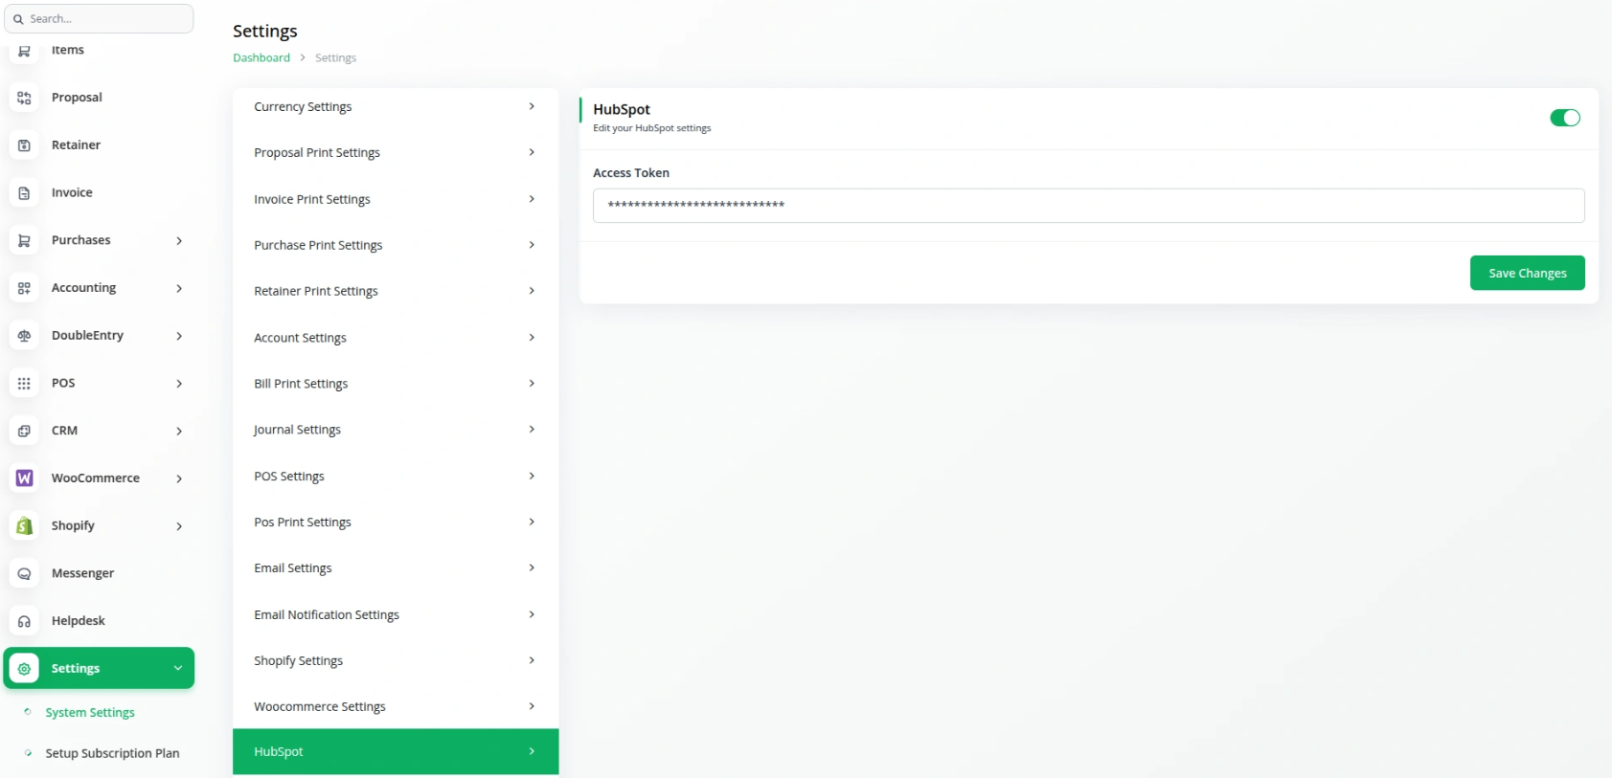Open Purchase Print Settings section
Viewport: 1612px width, 778px height.
[396, 245]
